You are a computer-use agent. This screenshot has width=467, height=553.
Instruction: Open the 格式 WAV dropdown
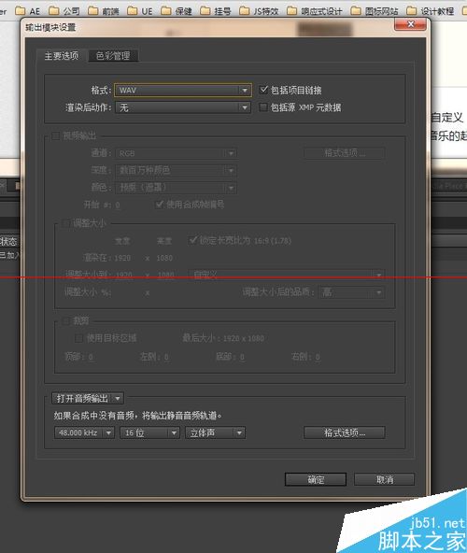183,90
